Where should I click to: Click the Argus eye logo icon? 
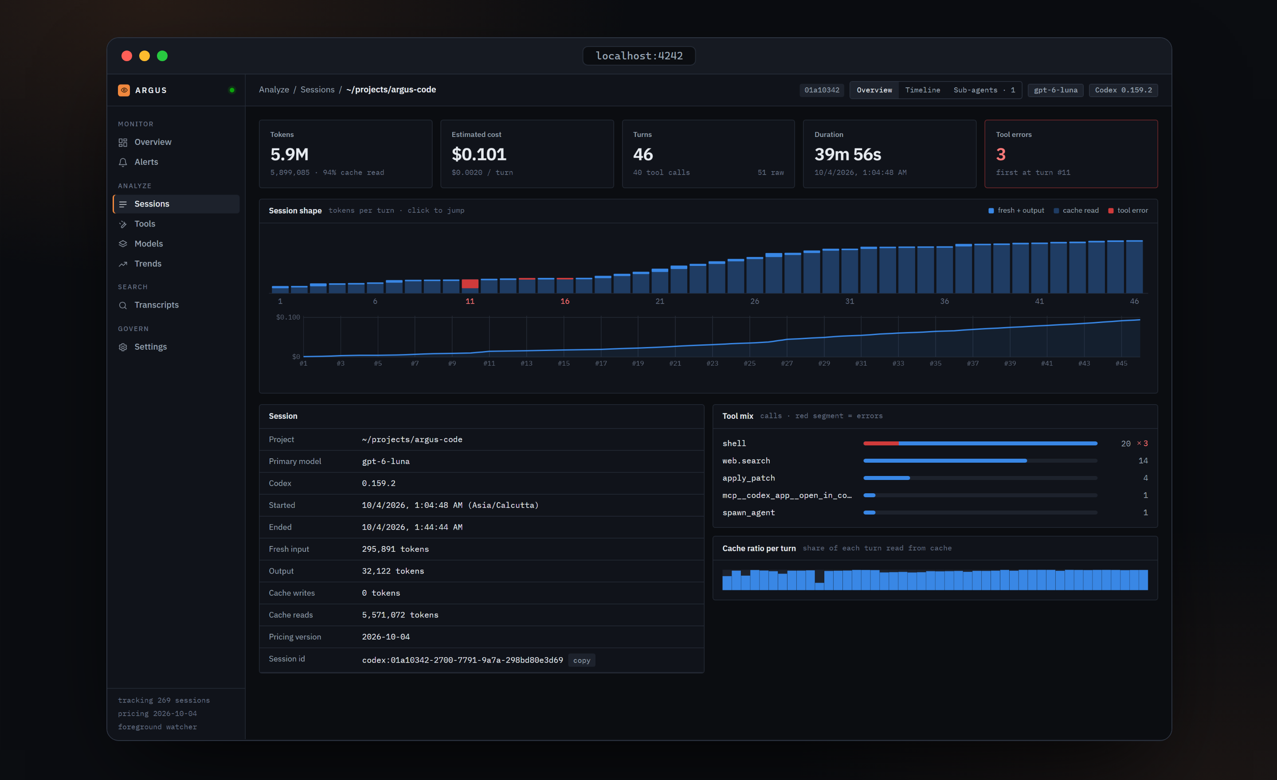[x=124, y=90]
